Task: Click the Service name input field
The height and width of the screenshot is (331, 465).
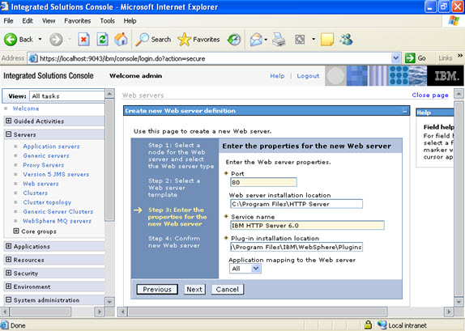Action: 307,226
